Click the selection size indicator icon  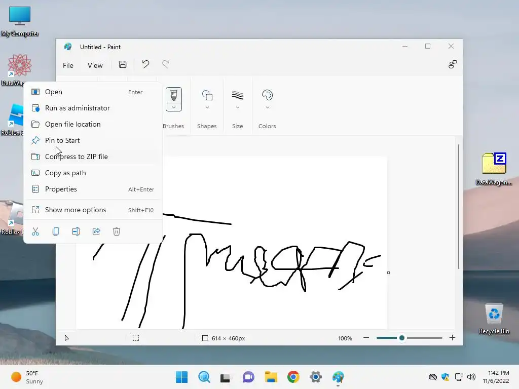pyautogui.click(x=136, y=338)
